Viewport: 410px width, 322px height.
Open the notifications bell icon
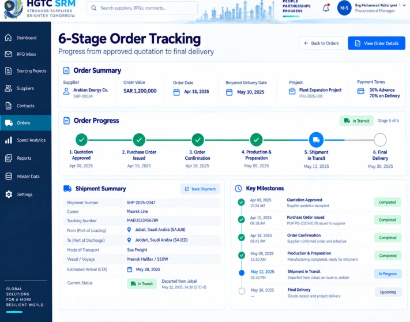click(x=326, y=8)
